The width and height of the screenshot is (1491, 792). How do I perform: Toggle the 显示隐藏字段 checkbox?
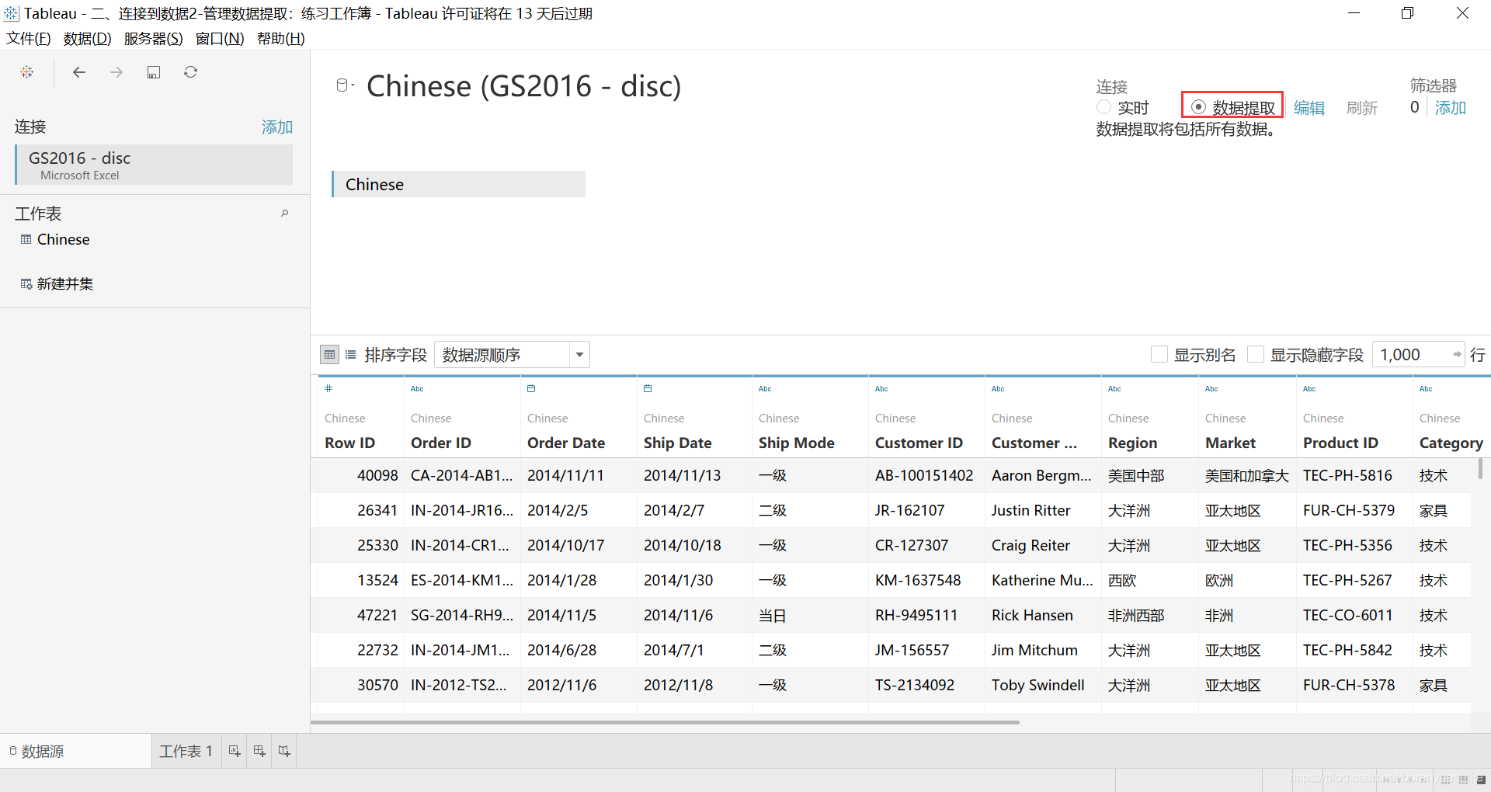[1256, 355]
